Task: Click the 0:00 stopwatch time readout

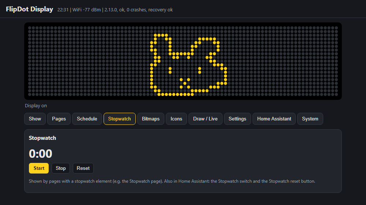Action: [x=41, y=154]
